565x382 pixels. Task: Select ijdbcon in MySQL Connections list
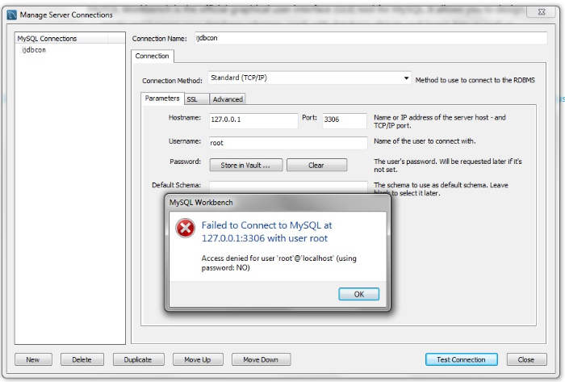tap(34, 50)
